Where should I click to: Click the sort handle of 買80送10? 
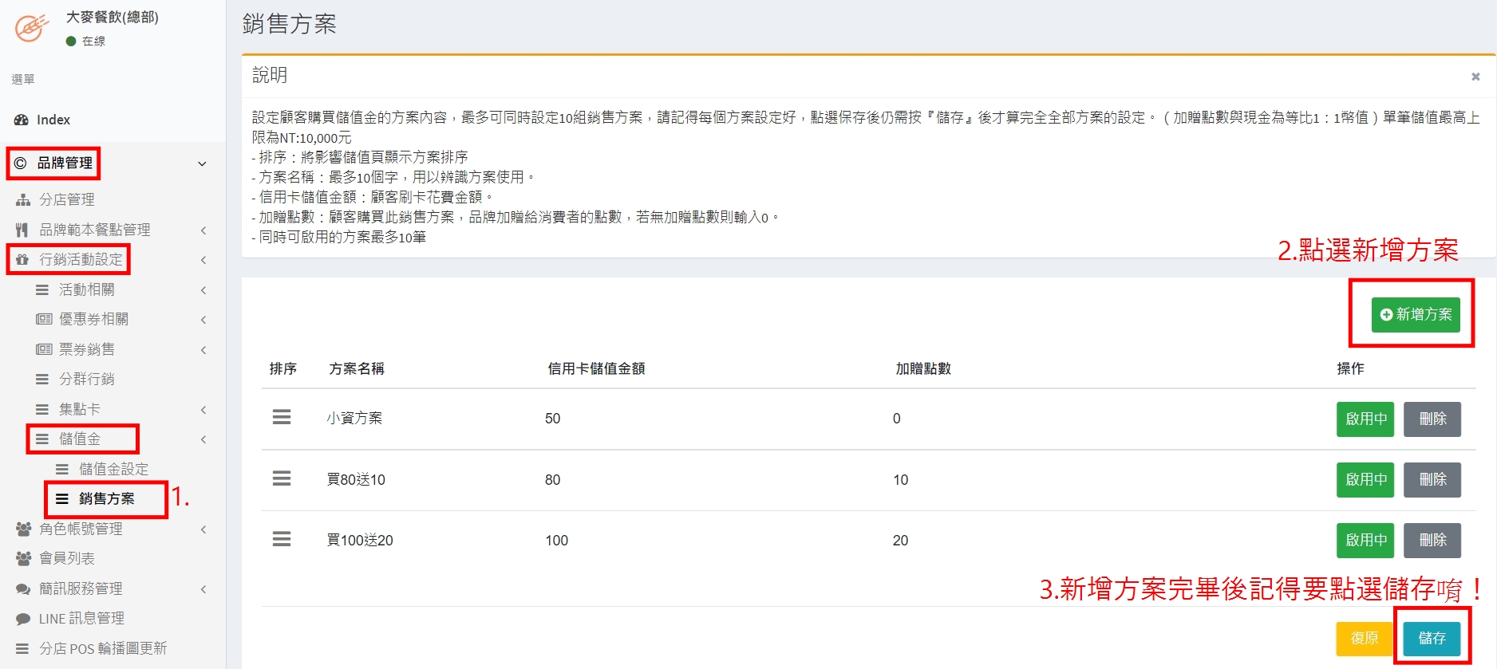(x=282, y=478)
